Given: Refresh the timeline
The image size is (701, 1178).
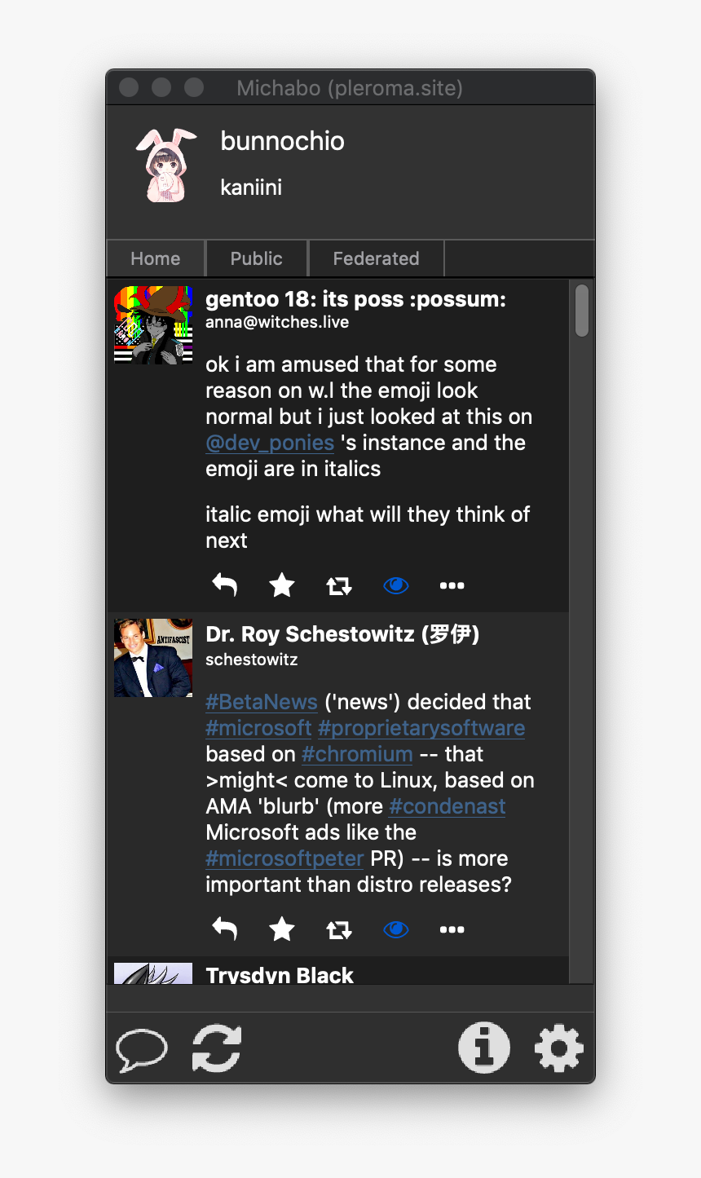Looking at the screenshot, I should tap(217, 1048).
